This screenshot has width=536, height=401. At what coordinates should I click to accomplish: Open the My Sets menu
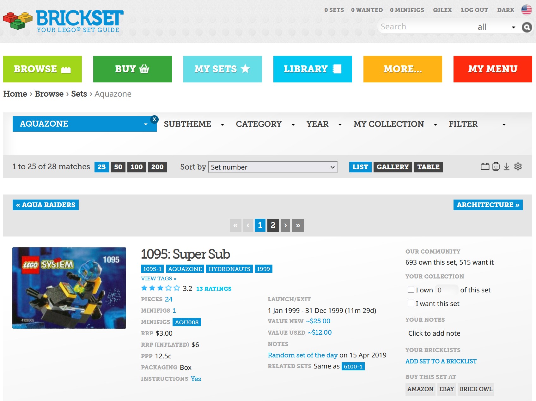pos(222,69)
